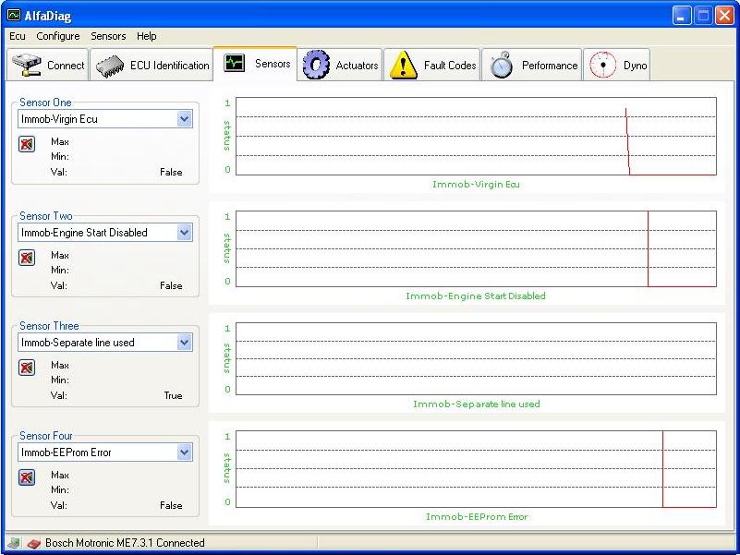Click the Immob-EEProm Error combo box
Image resolution: width=740 pixels, height=555 pixels.
(105, 452)
